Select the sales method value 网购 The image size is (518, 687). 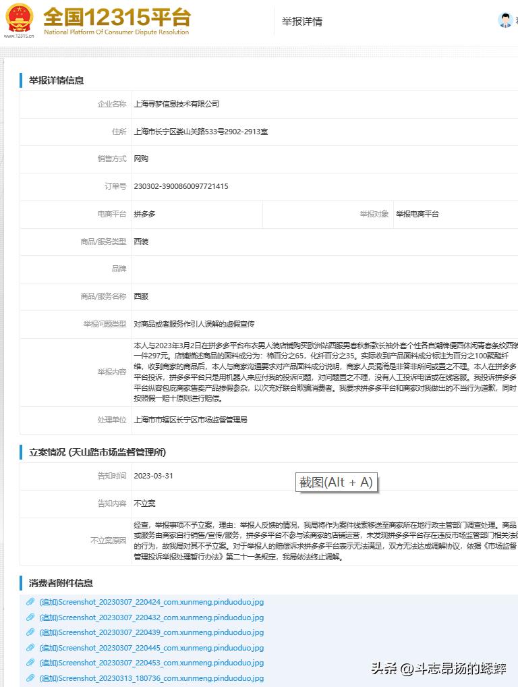(x=141, y=159)
